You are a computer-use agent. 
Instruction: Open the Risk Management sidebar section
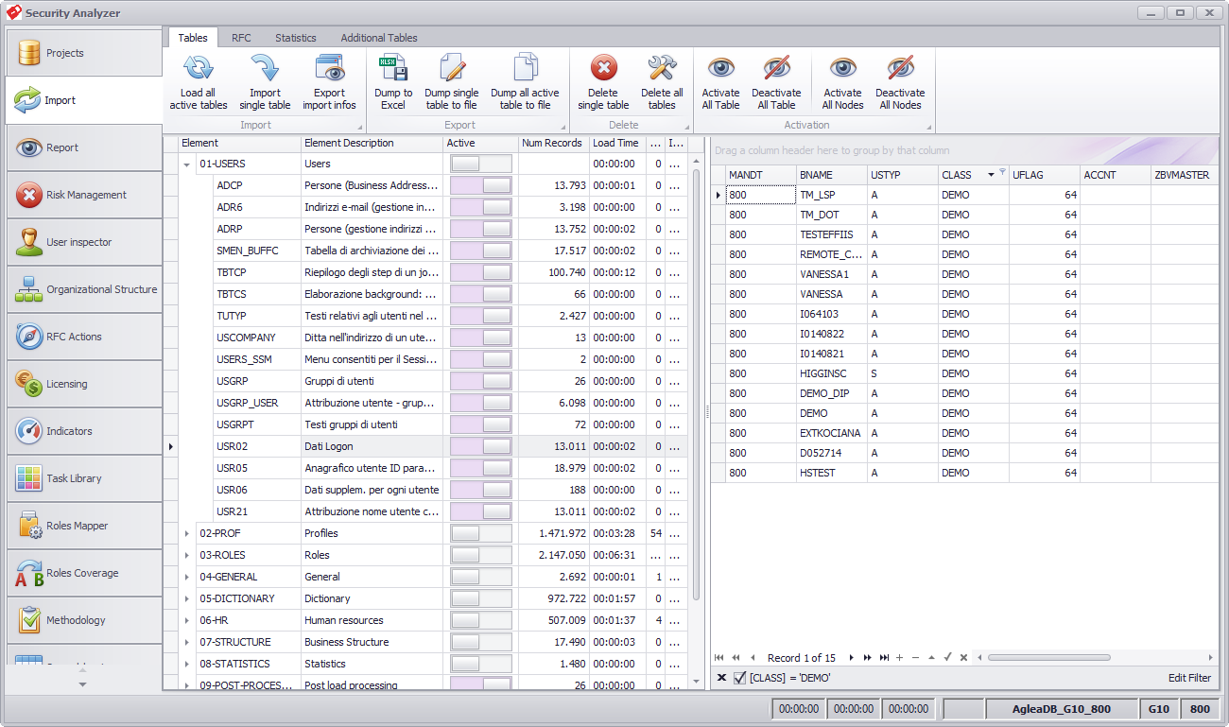pyautogui.click(x=84, y=195)
